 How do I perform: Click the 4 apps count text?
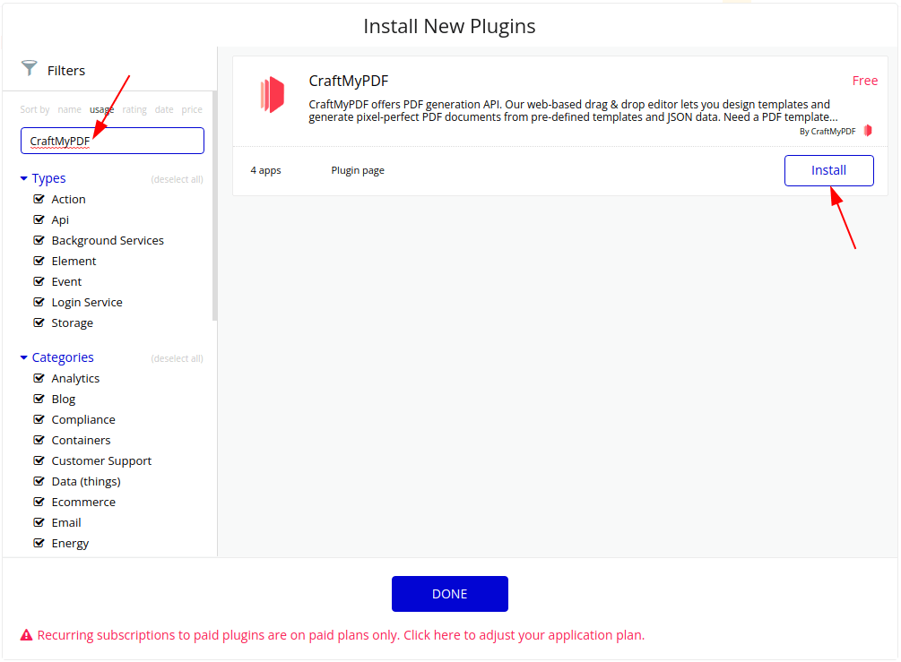point(265,170)
